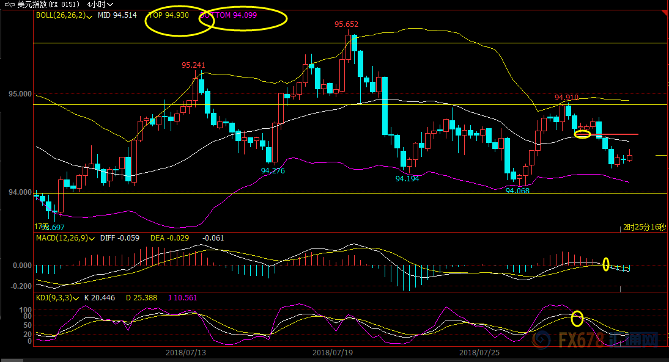The height and width of the screenshot is (362, 669).
Task: Click the chart link icon beside 美元指数
Action: [x=9, y=4]
